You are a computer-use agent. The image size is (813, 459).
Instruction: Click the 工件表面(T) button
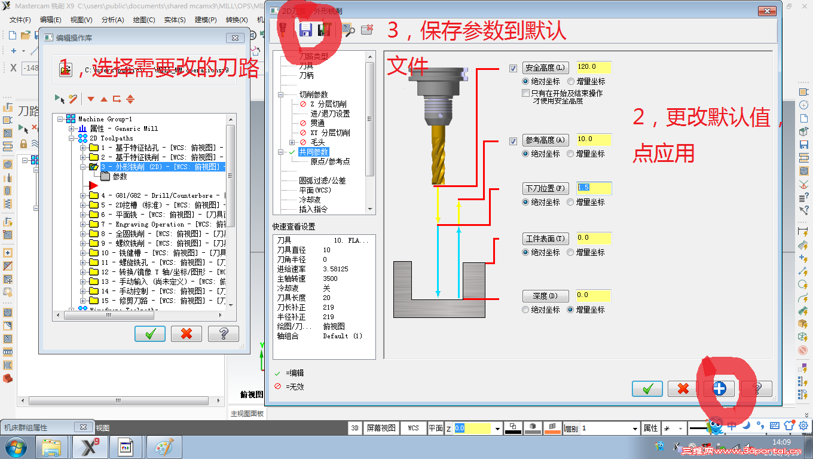point(545,239)
